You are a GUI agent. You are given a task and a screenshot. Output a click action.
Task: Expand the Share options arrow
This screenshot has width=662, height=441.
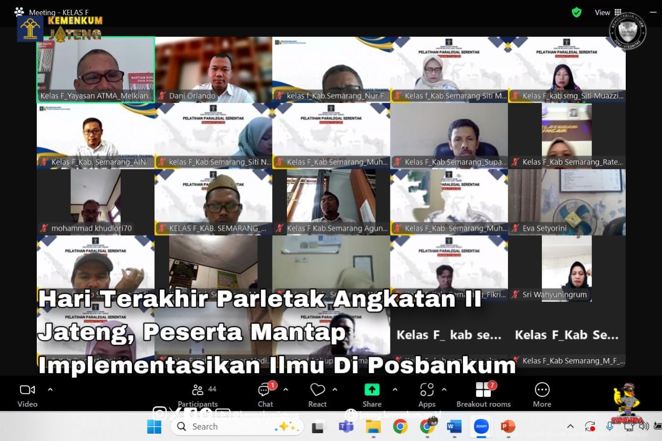[395, 390]
